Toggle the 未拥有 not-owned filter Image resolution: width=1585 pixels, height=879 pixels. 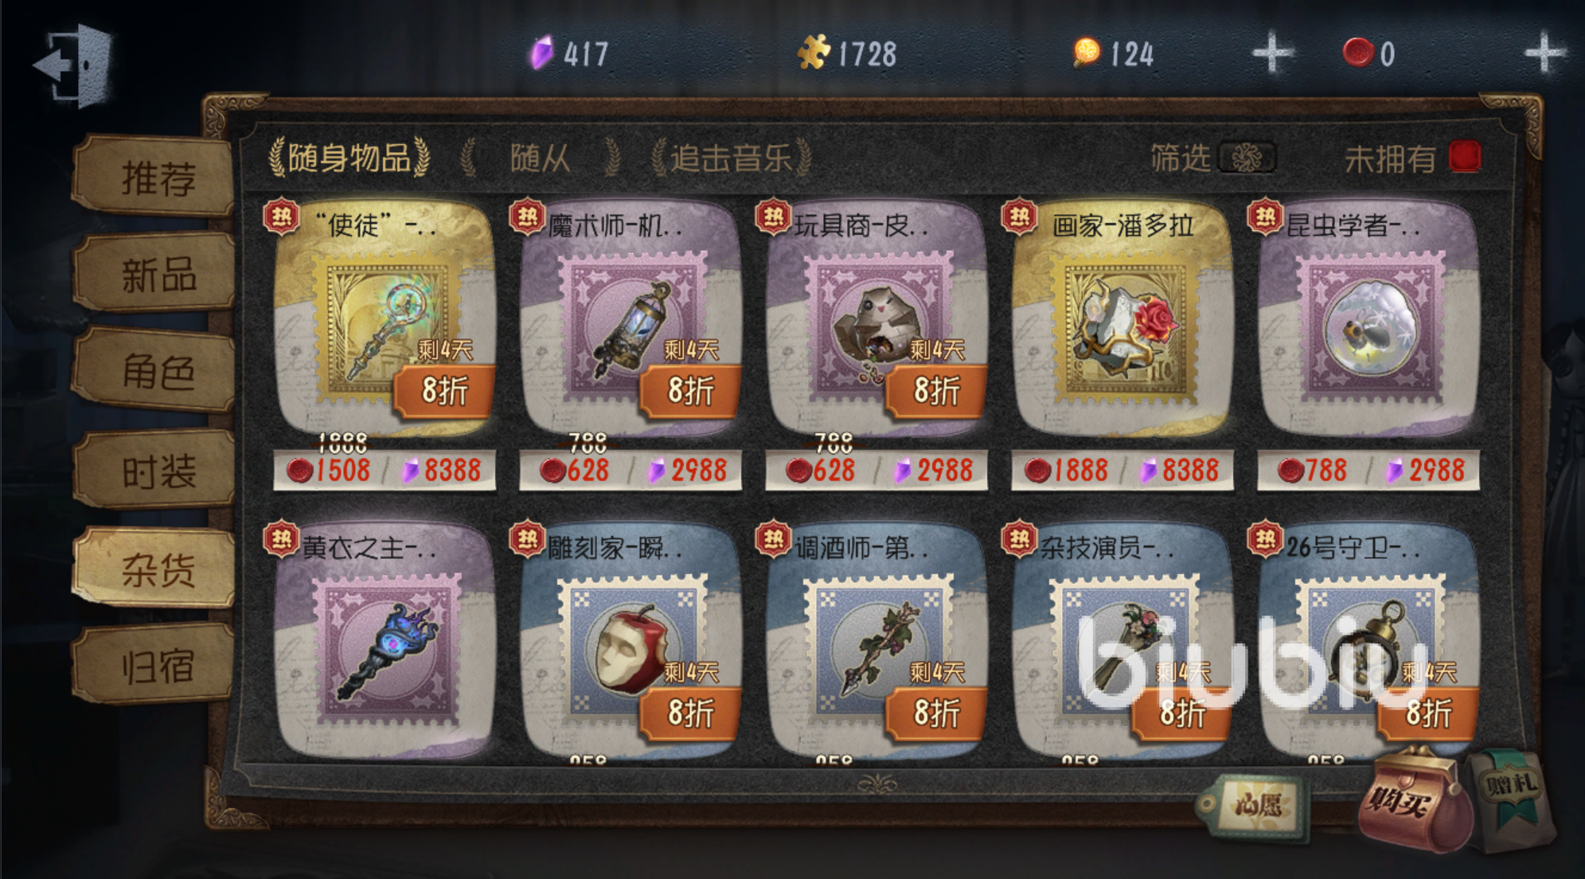point(1412,158)
